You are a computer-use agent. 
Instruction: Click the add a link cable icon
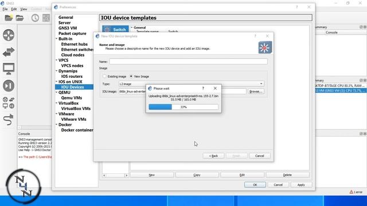click(9, 120)
